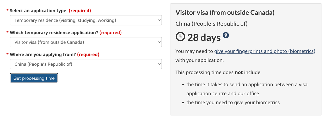Click the 'Which temporary residence application?' label

(54, 32)
